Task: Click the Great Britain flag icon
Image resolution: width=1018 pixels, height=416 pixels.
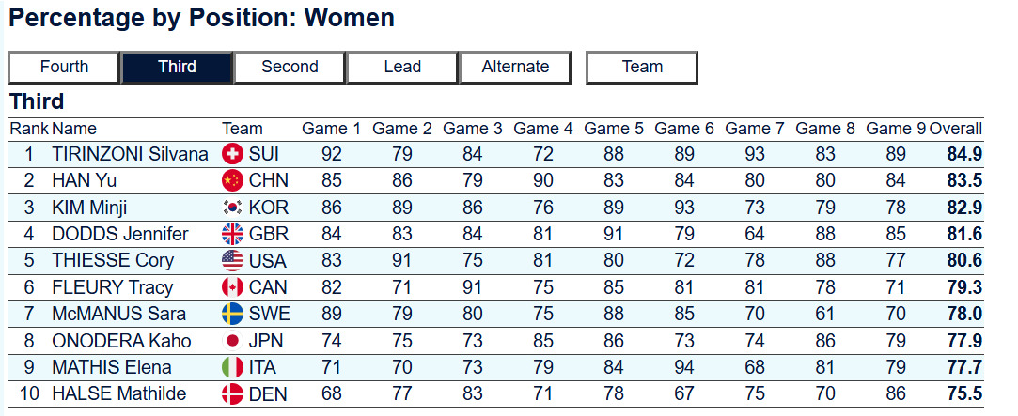Action: pyautogui.click(x=232, y=234)
